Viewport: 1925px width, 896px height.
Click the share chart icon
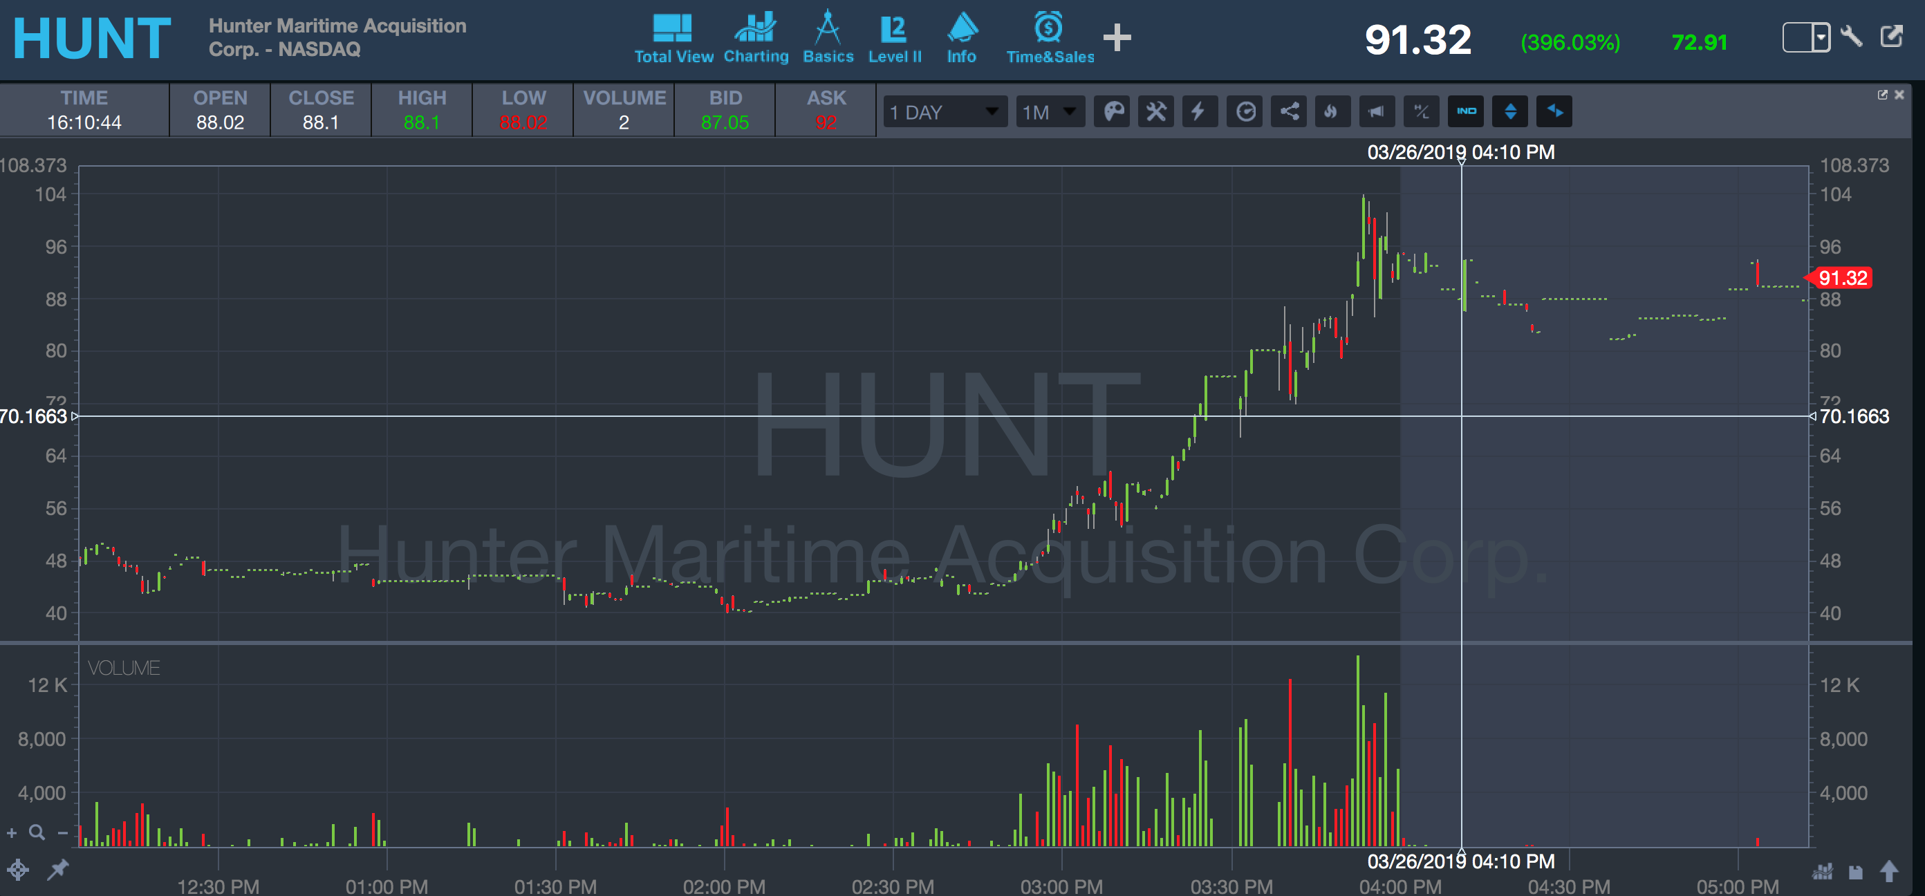1289,112
